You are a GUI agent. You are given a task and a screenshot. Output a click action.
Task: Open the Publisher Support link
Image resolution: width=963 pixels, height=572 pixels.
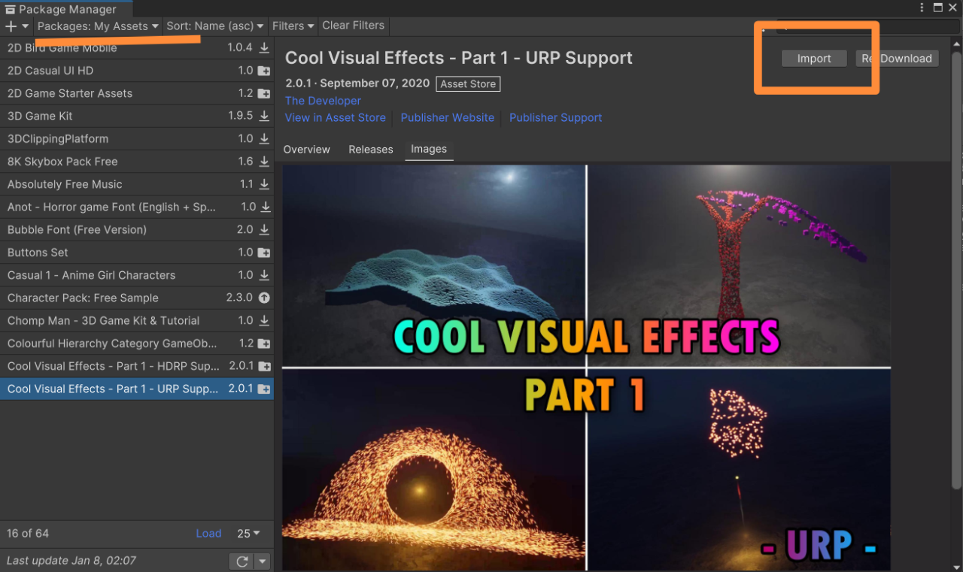556,118
